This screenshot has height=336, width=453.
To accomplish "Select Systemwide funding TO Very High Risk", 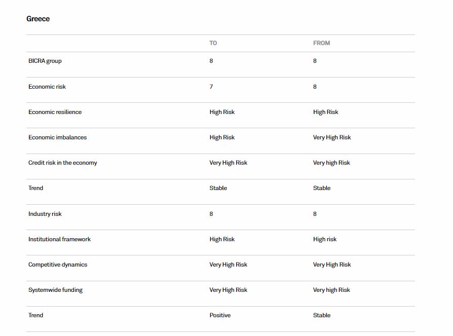I will coord(229,290).
